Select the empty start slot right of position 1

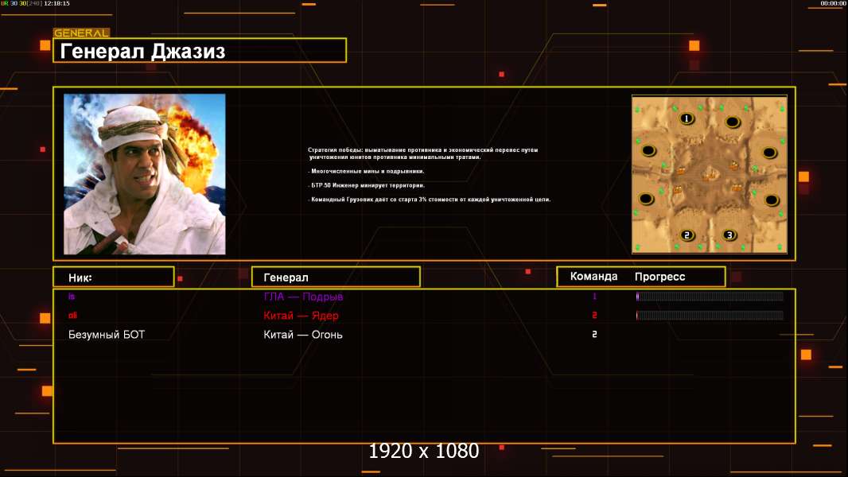coord(733,122)
